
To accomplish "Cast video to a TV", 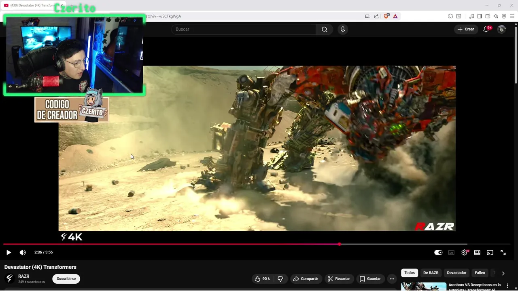I will coord(490,252).
